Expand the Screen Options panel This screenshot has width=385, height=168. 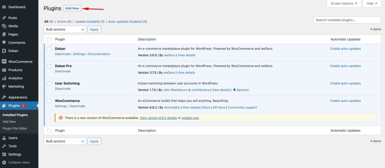(344, 3)
